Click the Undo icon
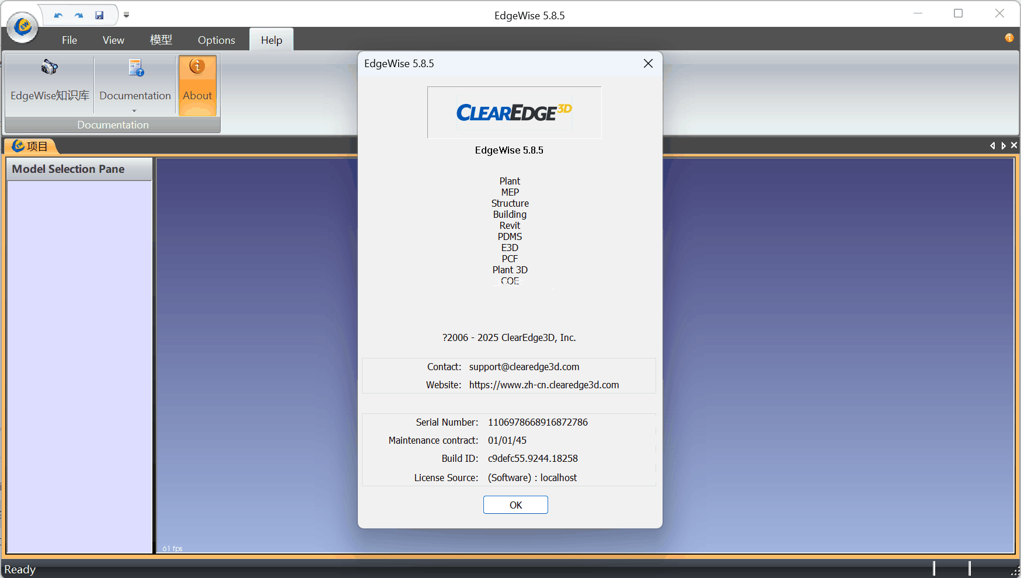This screenshot has height=578, width=1021. pyautogui.click(x=58, y=15)
